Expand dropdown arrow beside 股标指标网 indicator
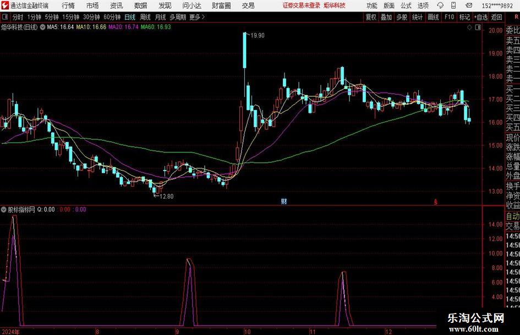Viewport: 520px width, 335px height. coord(4,210)
